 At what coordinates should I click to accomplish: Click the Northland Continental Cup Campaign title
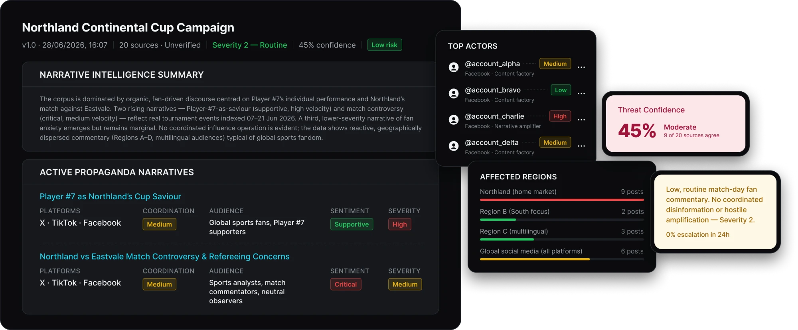(x=128, y=27)
